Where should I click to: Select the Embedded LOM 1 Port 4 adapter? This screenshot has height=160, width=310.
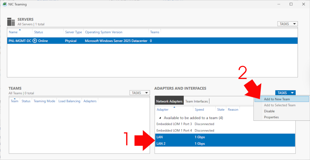click(174, 131)
